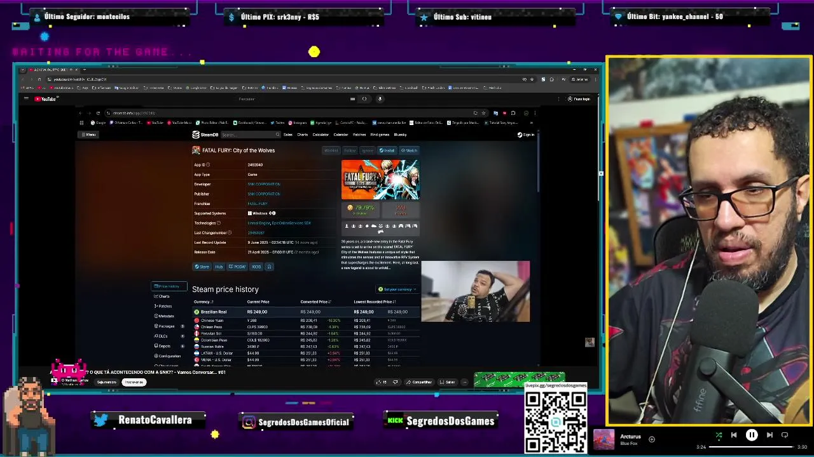Screen dimensions: 814x457
Task: Click Compartilhar to share the video
Action: point(419,382)
